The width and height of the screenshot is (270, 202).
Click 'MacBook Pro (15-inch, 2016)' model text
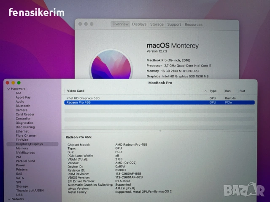pyautogui.click(x=168, y=60)
